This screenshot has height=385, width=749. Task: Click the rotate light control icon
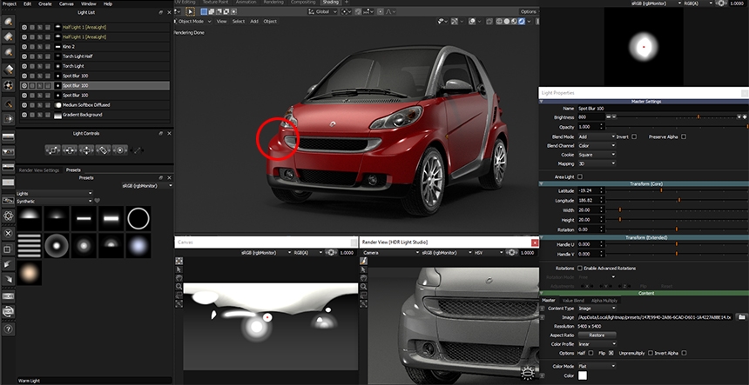[x=103, y=149]
